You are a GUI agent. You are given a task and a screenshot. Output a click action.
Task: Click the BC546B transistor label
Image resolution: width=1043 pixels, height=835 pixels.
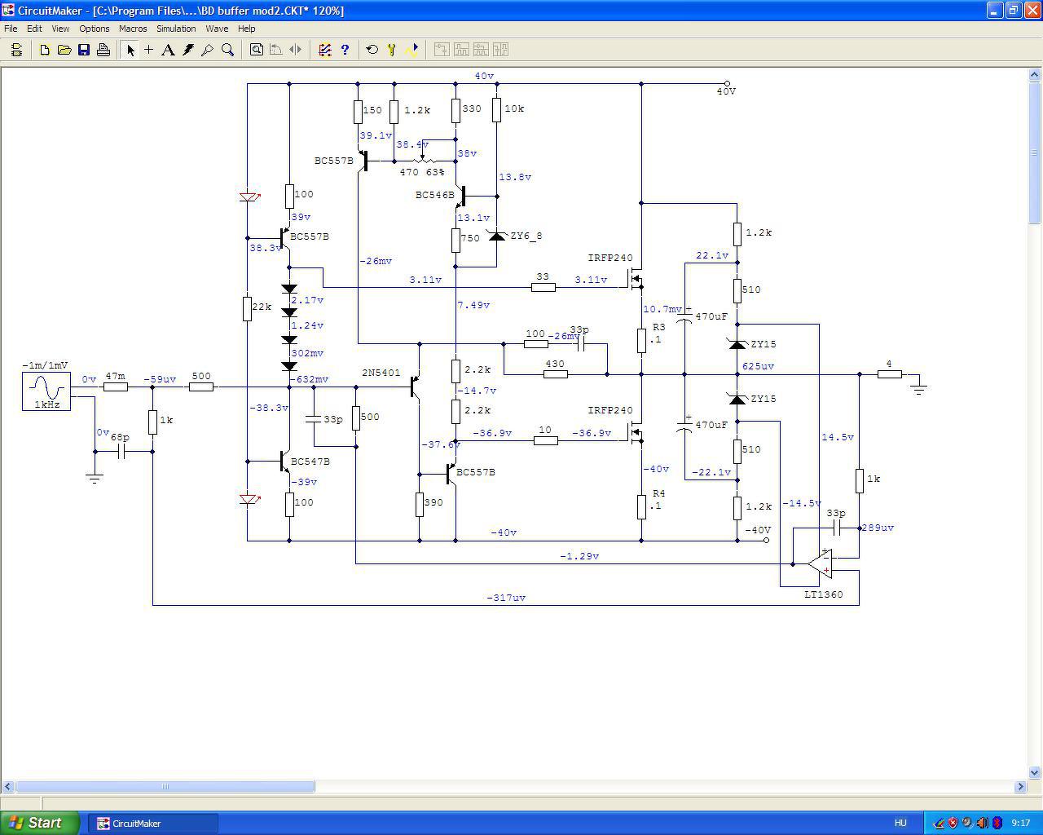pyautogui.click(x=435, y=196)
